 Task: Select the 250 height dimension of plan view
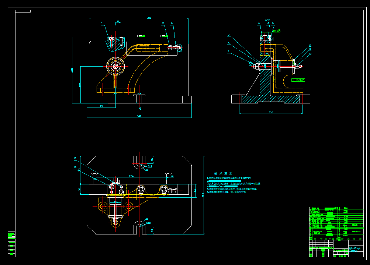click(x=203, y=195)
